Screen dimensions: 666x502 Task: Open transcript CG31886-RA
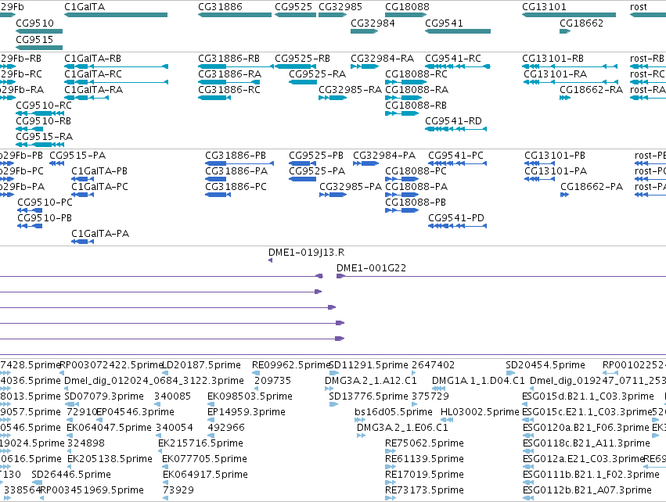point(230,74)
